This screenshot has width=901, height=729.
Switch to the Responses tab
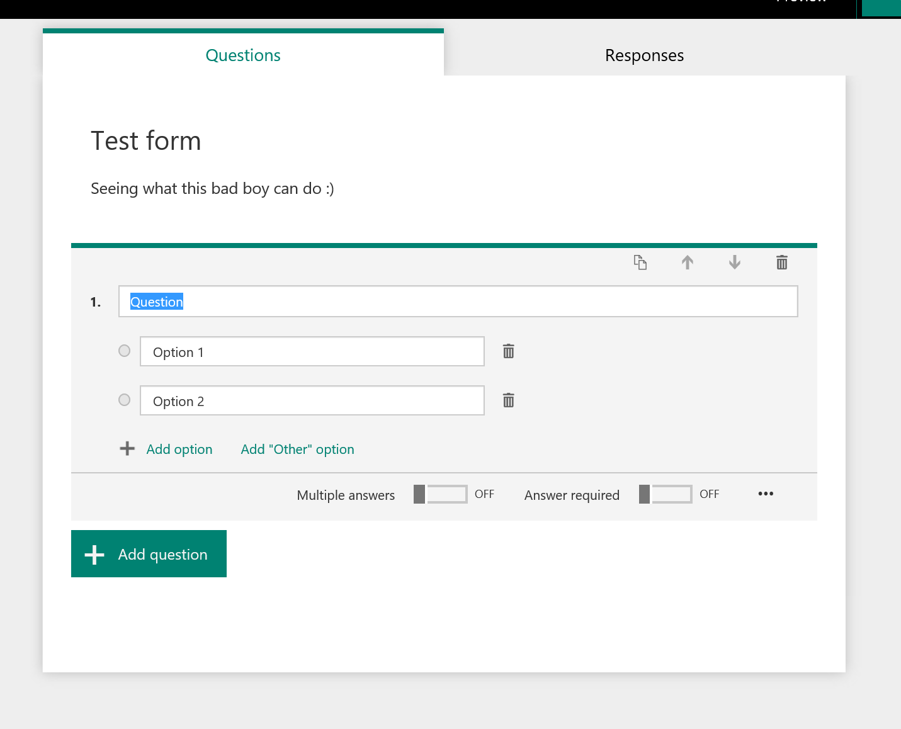point(644,55)
